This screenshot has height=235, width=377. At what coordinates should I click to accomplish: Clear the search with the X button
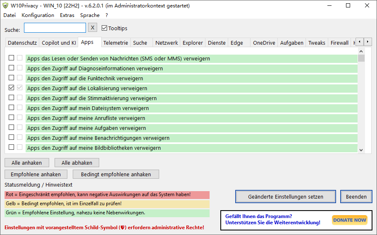pos(93,27)
